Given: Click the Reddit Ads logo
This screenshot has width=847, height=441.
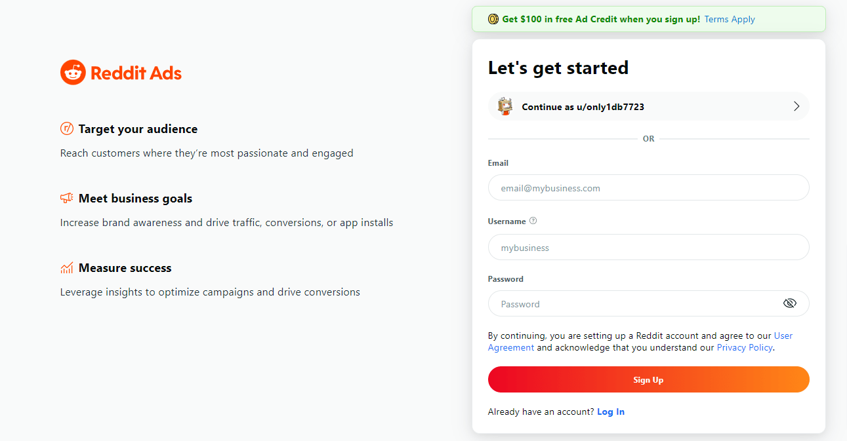Looking at the screenshot, I should tap(121, 72).
